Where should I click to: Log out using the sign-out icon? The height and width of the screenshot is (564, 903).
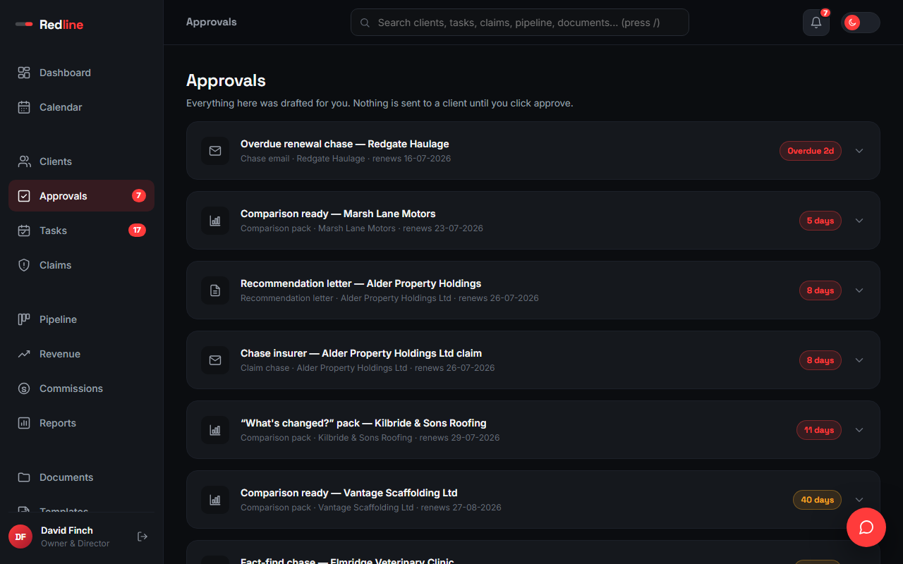[x=143, y=537]
